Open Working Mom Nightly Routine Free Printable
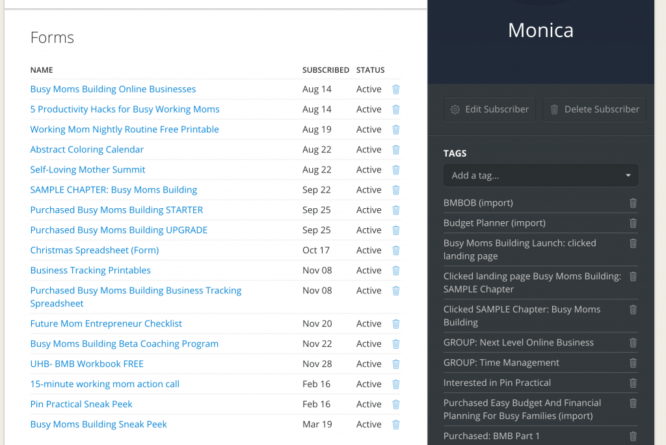 tap(124, 129)
